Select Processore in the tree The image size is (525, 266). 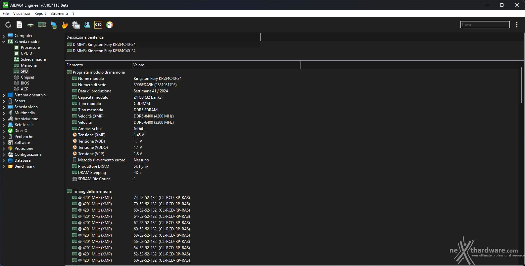pos(30,48)
